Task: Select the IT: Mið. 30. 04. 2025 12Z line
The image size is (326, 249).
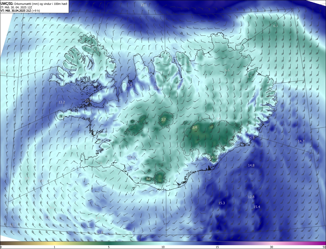Action: [x=16, y=7]
